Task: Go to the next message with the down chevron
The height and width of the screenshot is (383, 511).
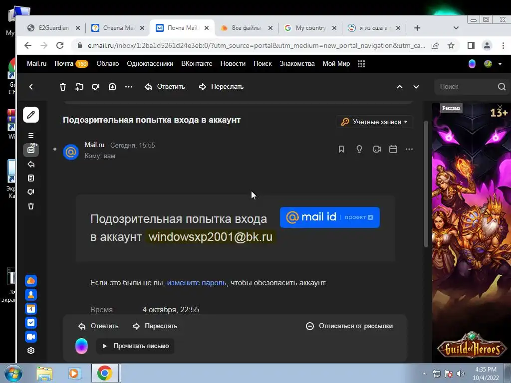Action: click(x=416, y=87)
